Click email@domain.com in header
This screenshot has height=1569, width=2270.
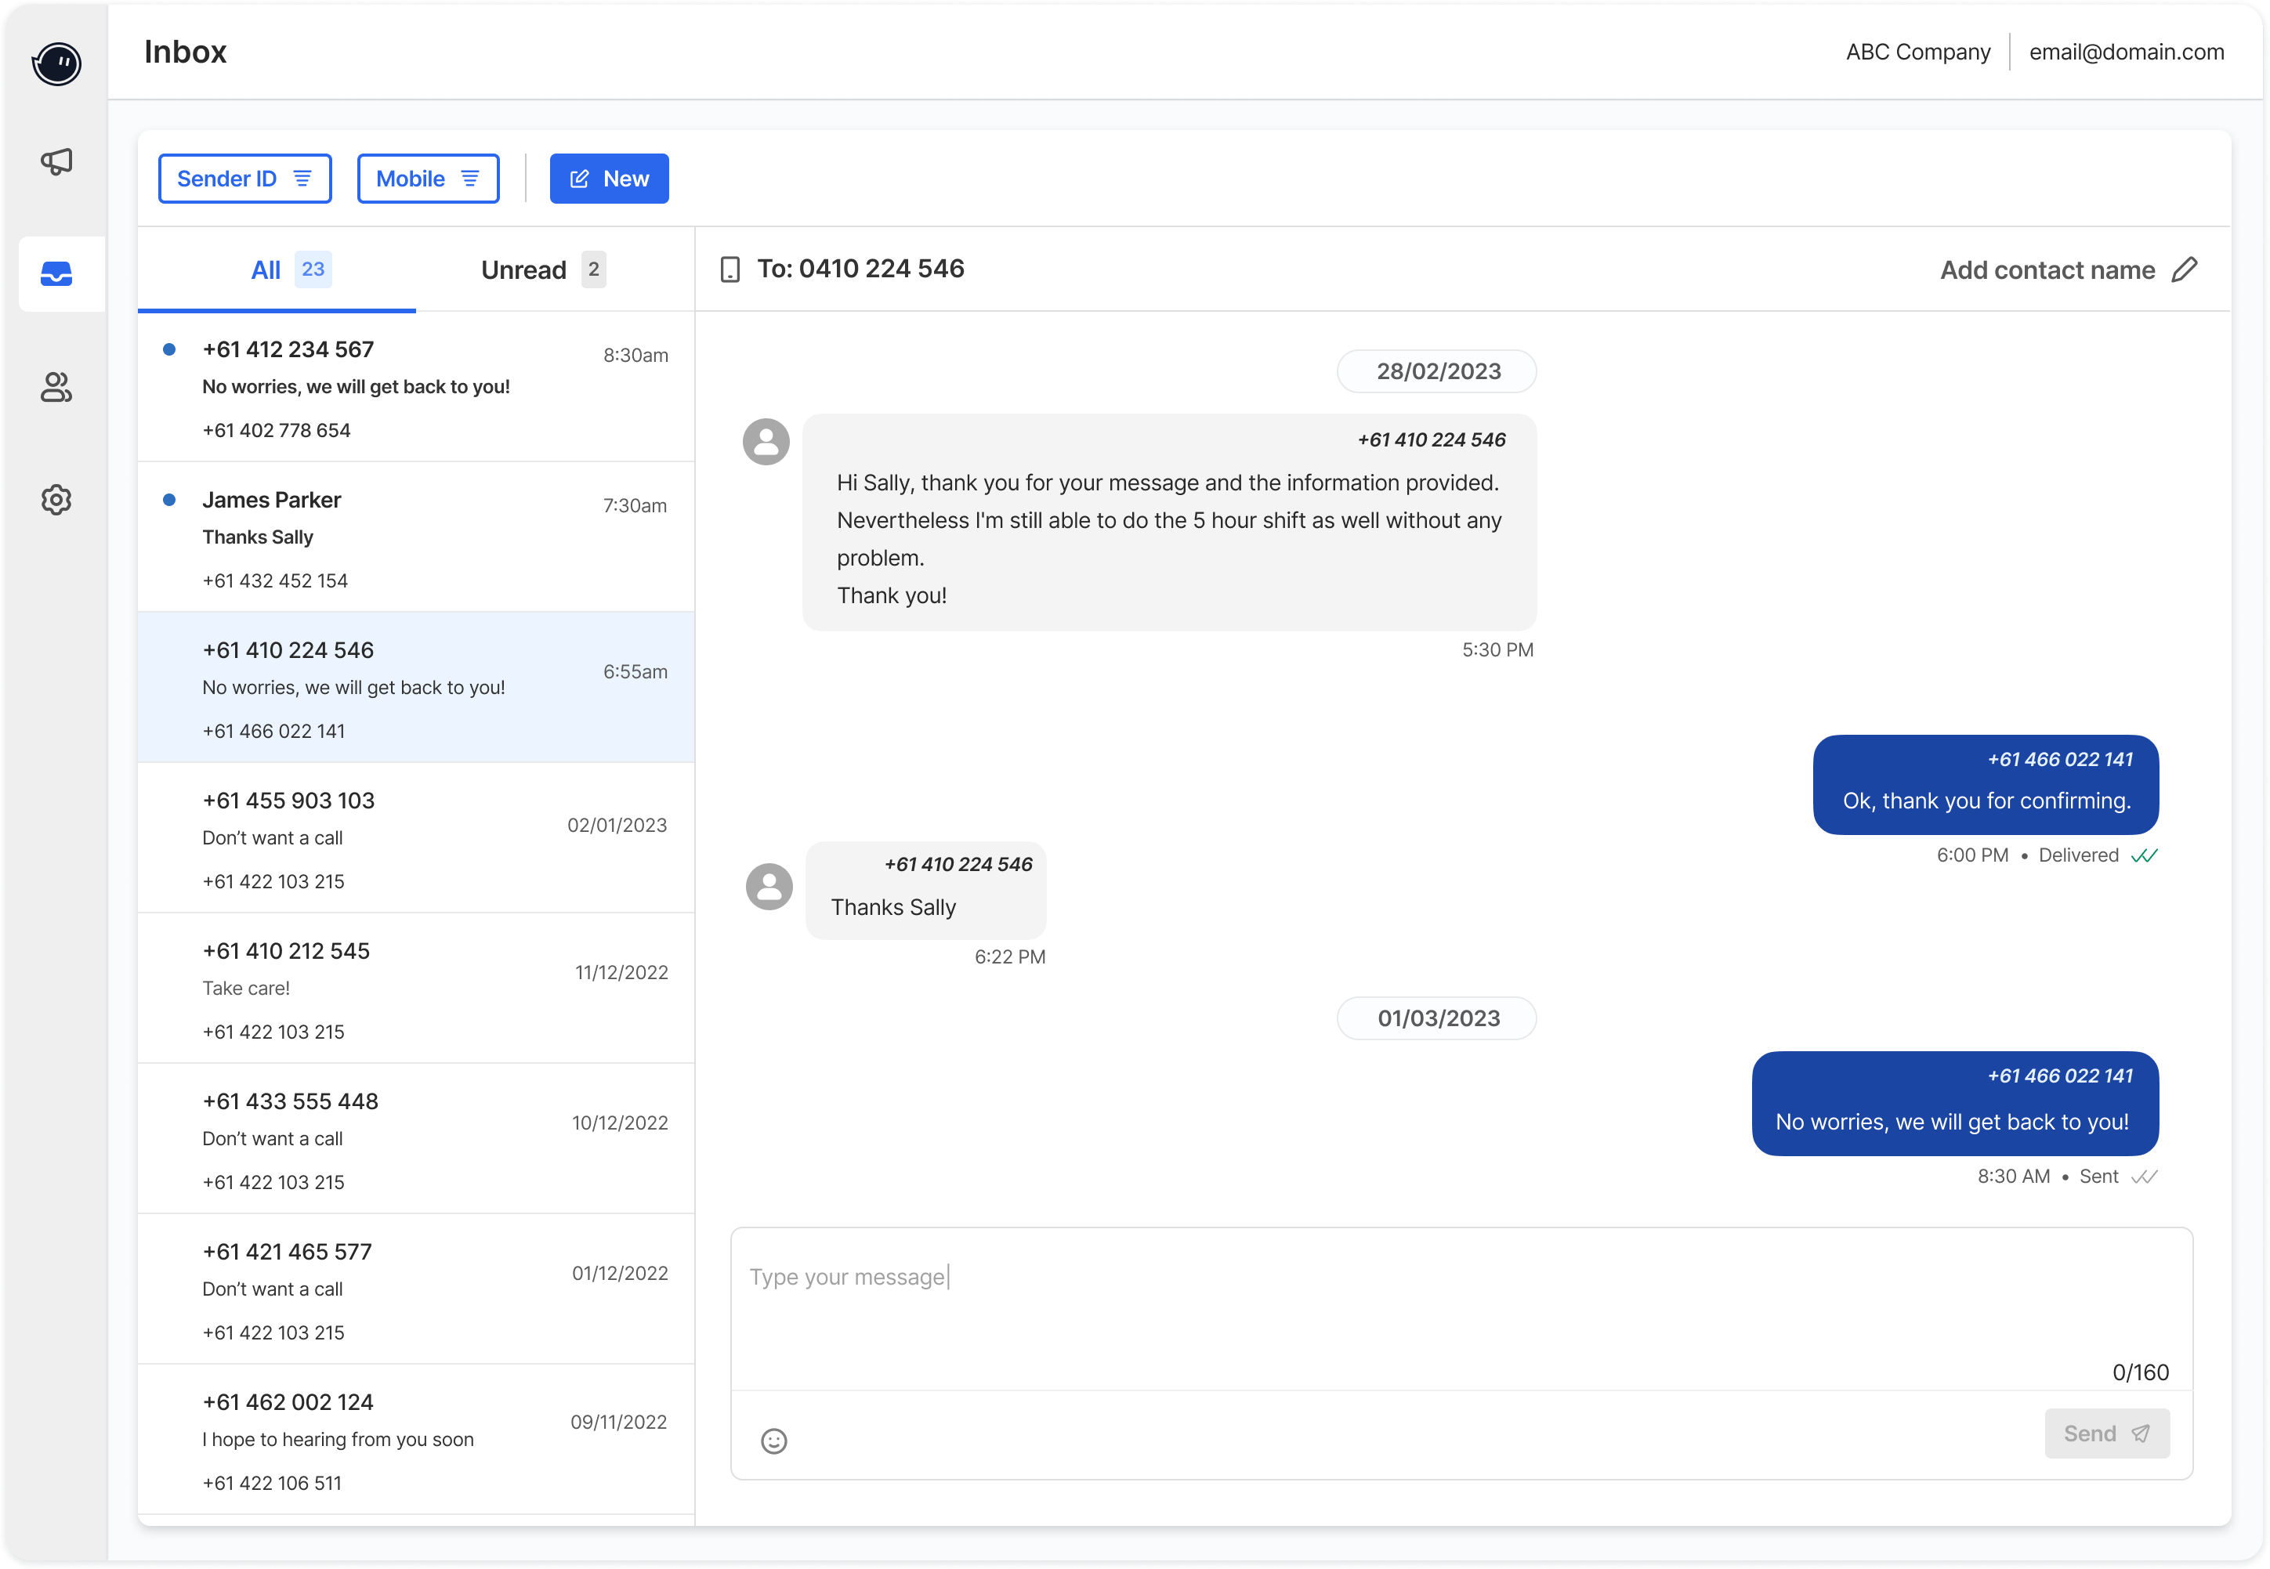(2126, 52)
